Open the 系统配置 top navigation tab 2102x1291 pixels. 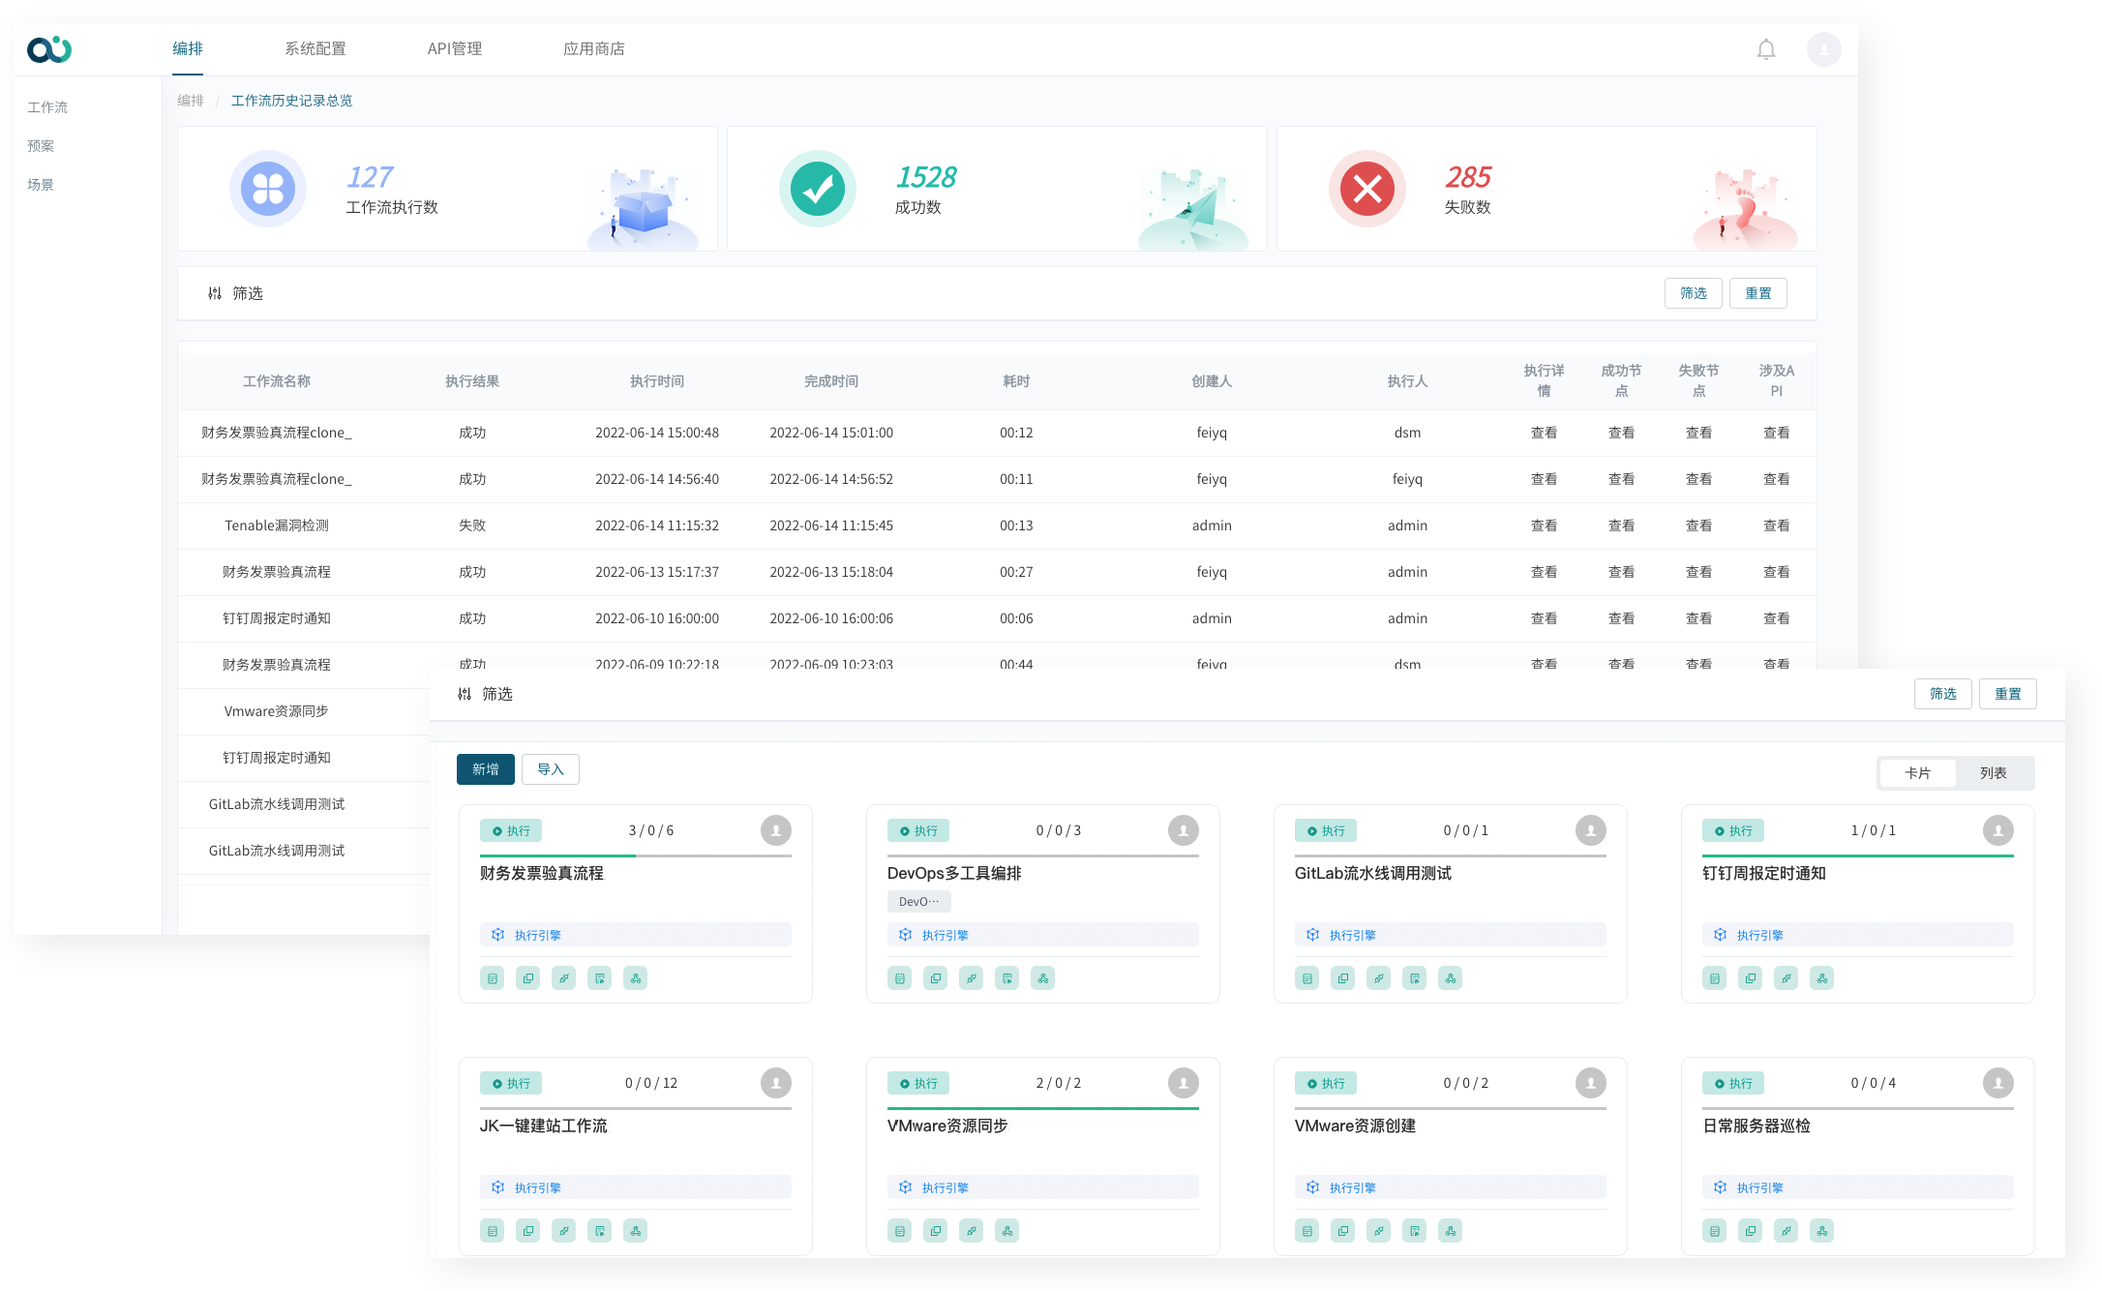(x=315, y=49)
